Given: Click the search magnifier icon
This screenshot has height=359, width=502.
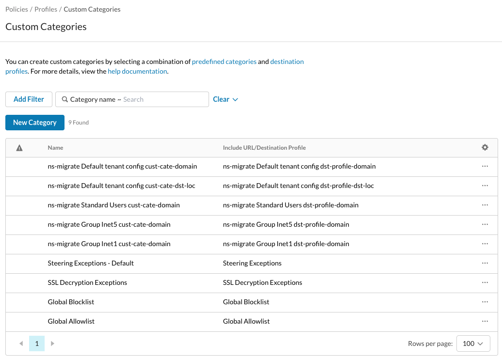Looking at the screenshot, I should click(x=65, y=99).
